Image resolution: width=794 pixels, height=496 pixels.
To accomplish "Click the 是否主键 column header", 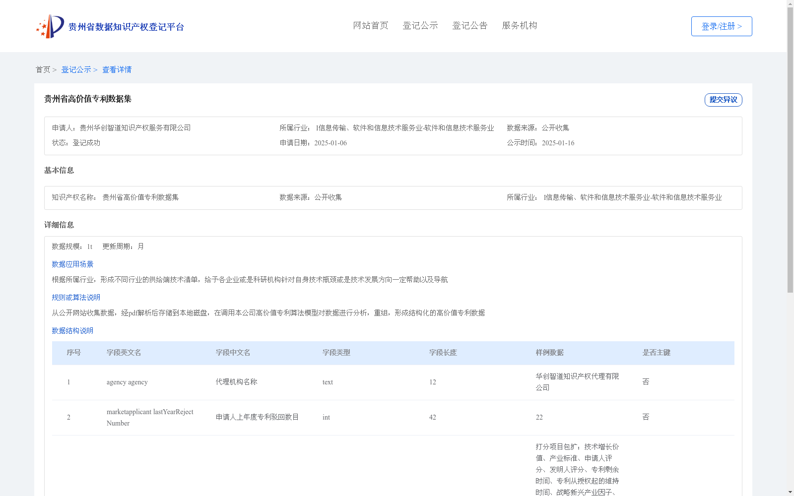I will click(x=657, y=353).
